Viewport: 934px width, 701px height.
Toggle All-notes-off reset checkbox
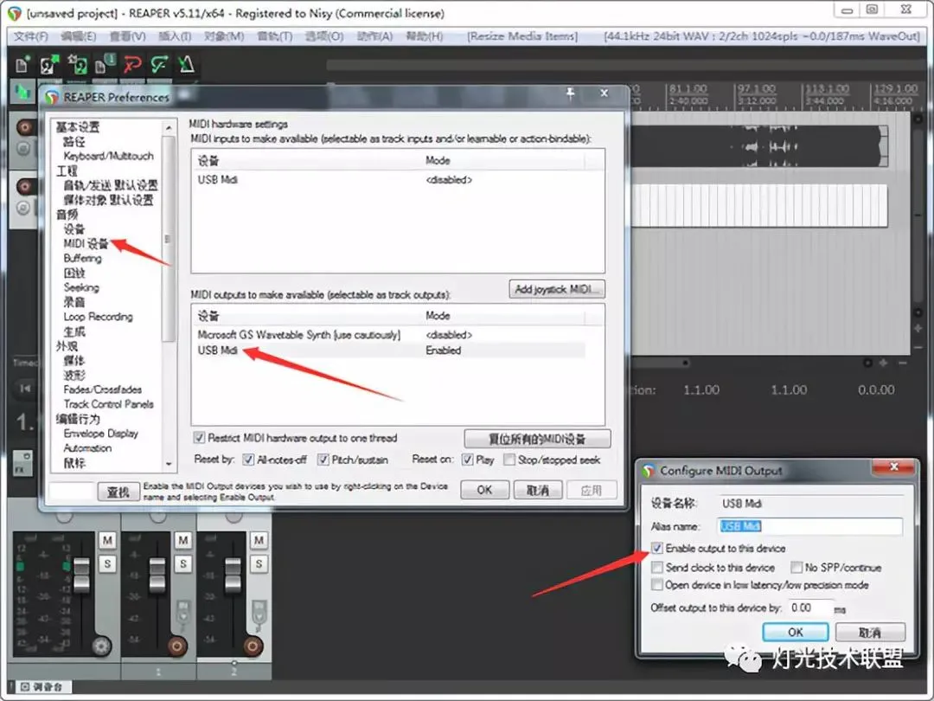click(248, 460)
